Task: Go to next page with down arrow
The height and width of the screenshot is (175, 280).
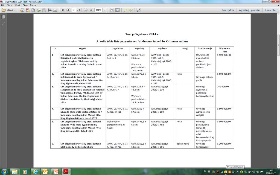Action: 68,10
